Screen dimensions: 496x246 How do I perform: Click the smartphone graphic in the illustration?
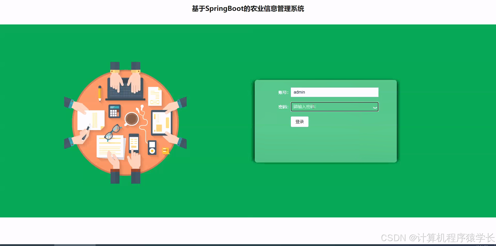[134, 143]
